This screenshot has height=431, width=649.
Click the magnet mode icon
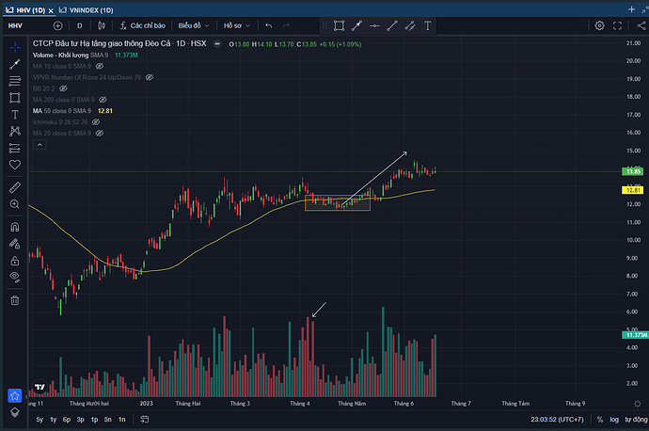(14, 227)
